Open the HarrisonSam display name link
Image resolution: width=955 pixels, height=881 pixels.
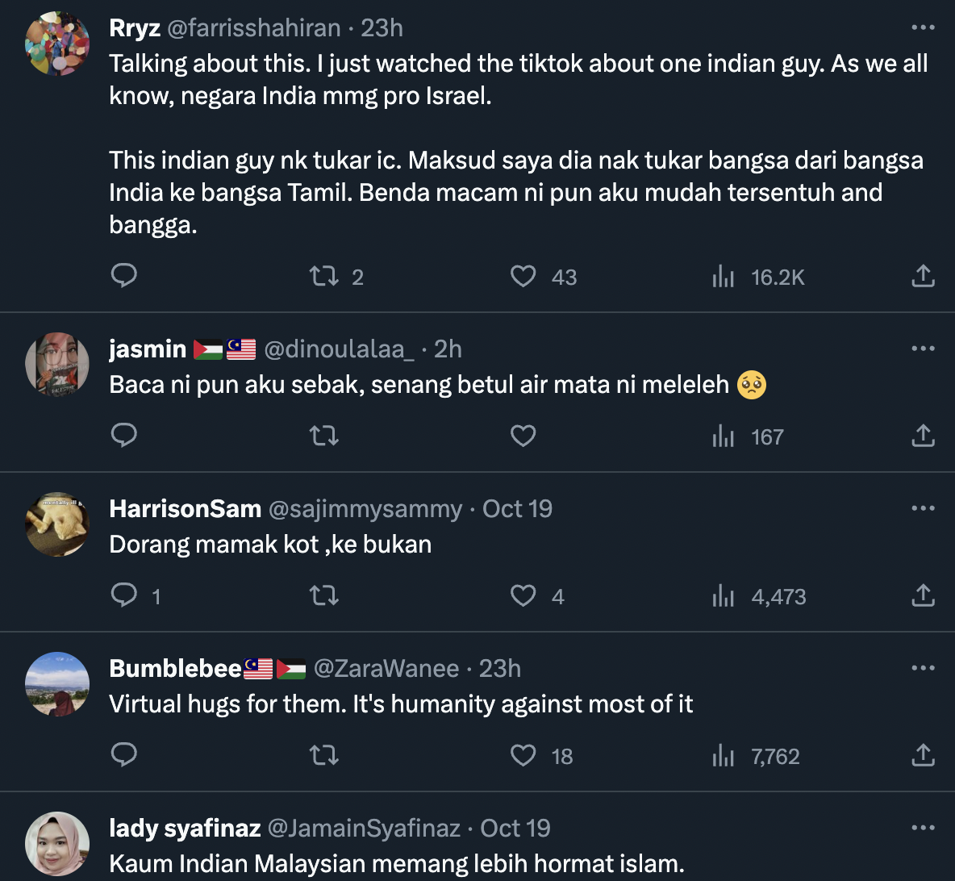tap(185, 508)
